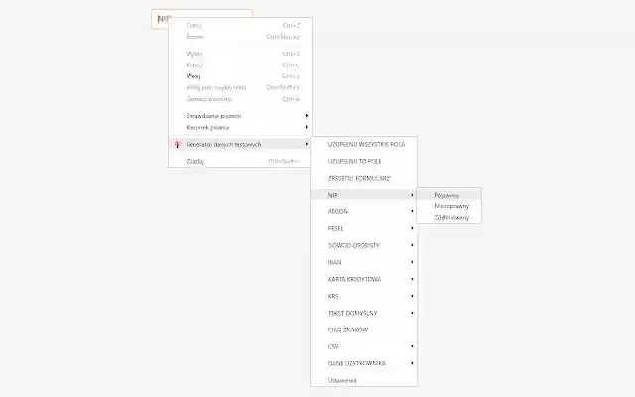635x397 pixels.
Task: Expand the CSV submenu entry
Action: [x=364, y=346]
